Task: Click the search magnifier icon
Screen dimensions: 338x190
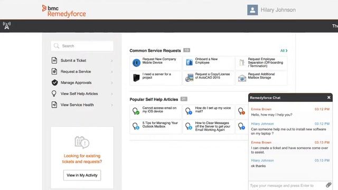Action: (57, 46)
